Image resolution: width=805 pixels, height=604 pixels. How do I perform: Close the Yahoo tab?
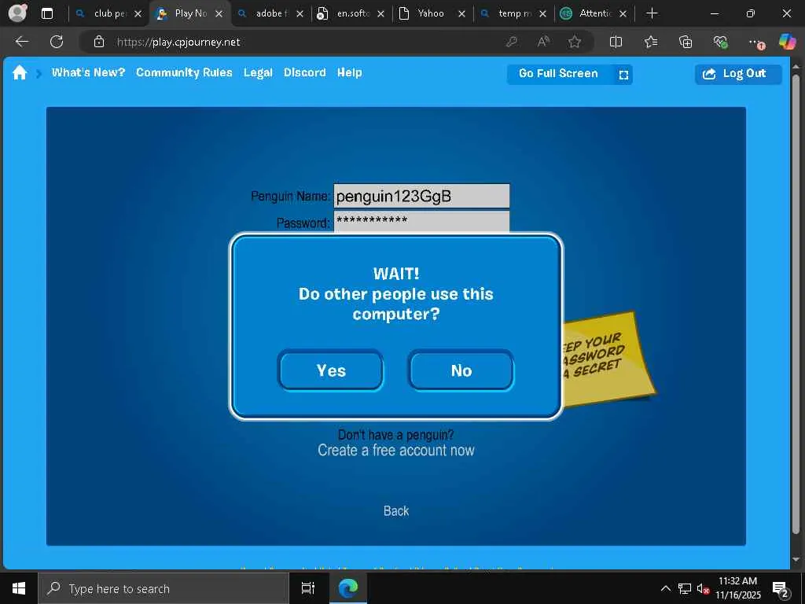point(461,14)
